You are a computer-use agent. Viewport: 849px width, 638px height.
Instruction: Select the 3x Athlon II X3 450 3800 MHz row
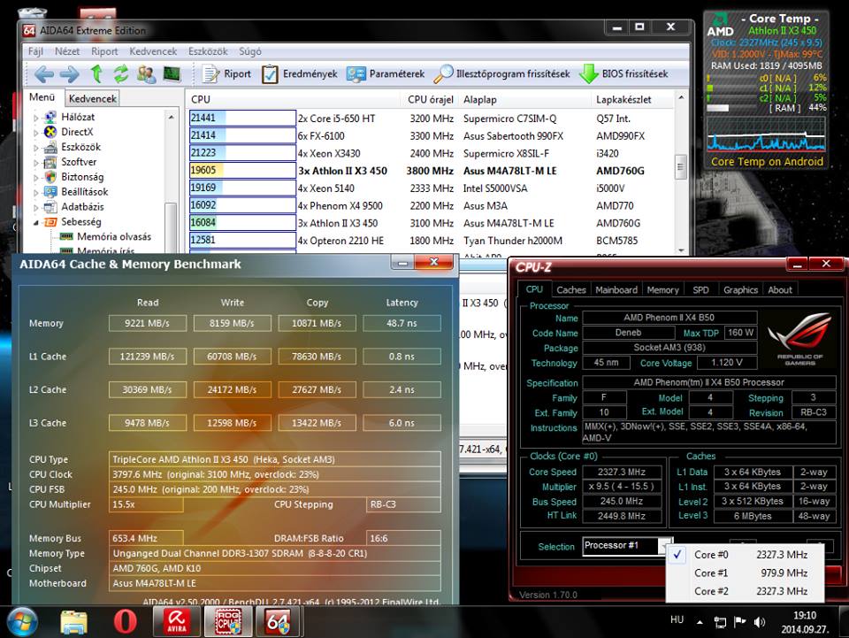tap(431, 171)
